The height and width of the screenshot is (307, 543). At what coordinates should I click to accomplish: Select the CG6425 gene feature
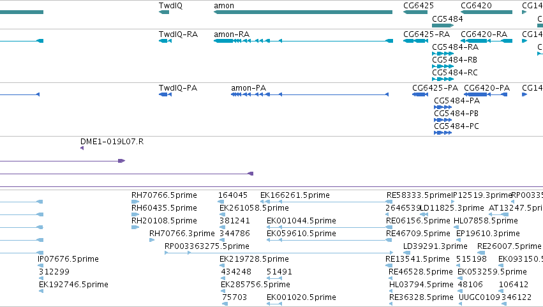point(415,12)
